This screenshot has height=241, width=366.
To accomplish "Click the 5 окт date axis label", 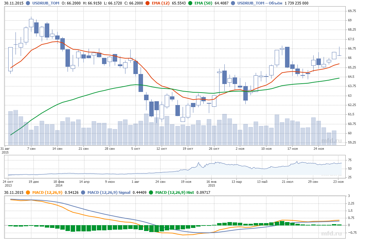I will 135,149.
